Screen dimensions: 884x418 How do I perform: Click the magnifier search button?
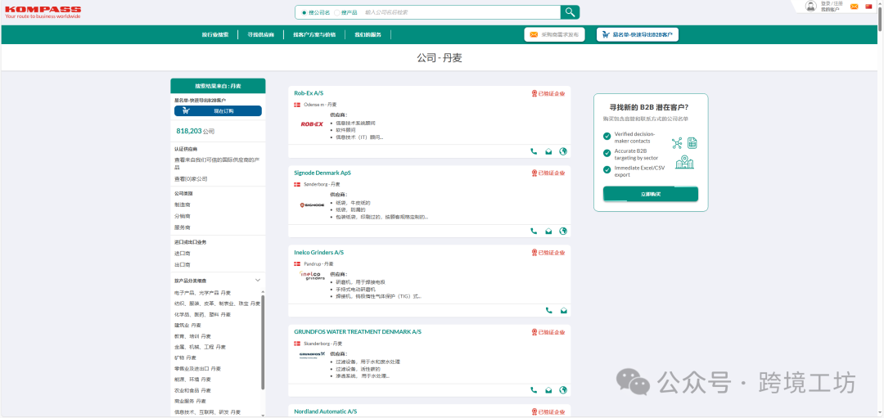click(570, 12)
